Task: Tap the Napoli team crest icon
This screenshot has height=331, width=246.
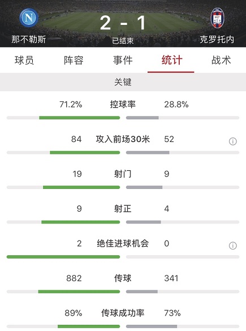Action: coord(29,18)
